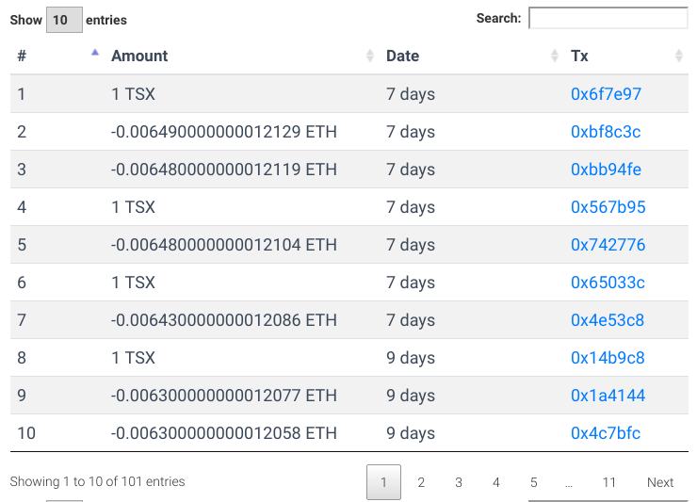Open transaction link 0x6f7e97
This screenshot has height=502, width=697.
point(606,94)
